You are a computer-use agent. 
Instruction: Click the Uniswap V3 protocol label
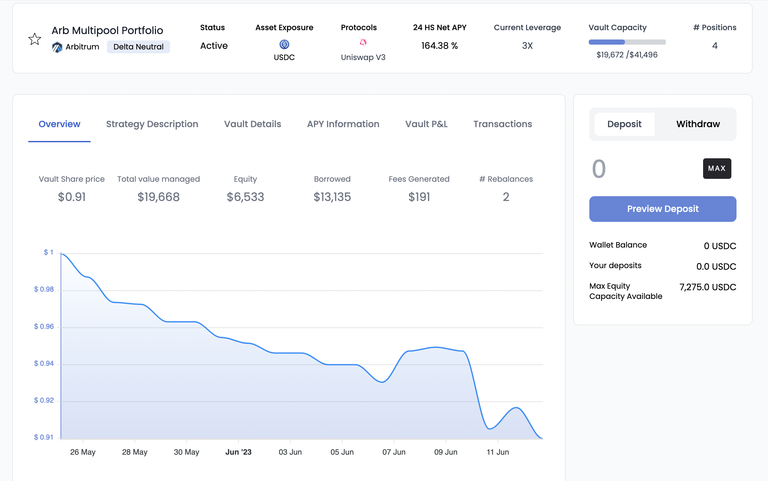coord(363,57)
